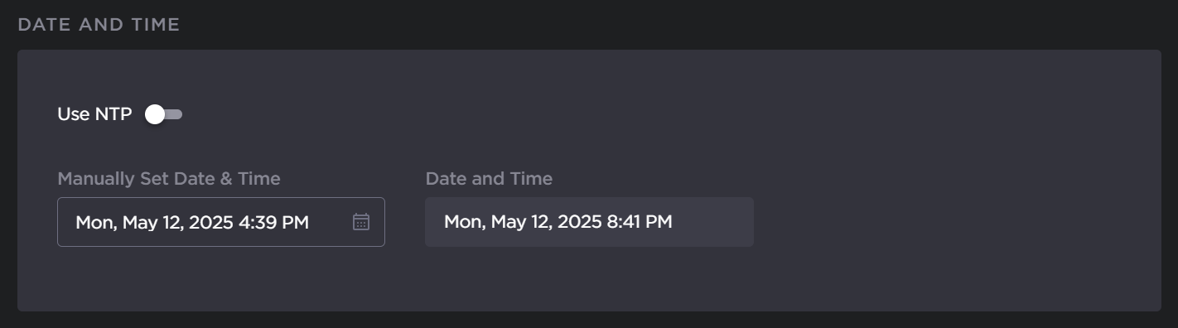Screen dimensions: 1178x328
Task: Focus the Manually Set Date & Time field
Action: click(x=221, y=222)
